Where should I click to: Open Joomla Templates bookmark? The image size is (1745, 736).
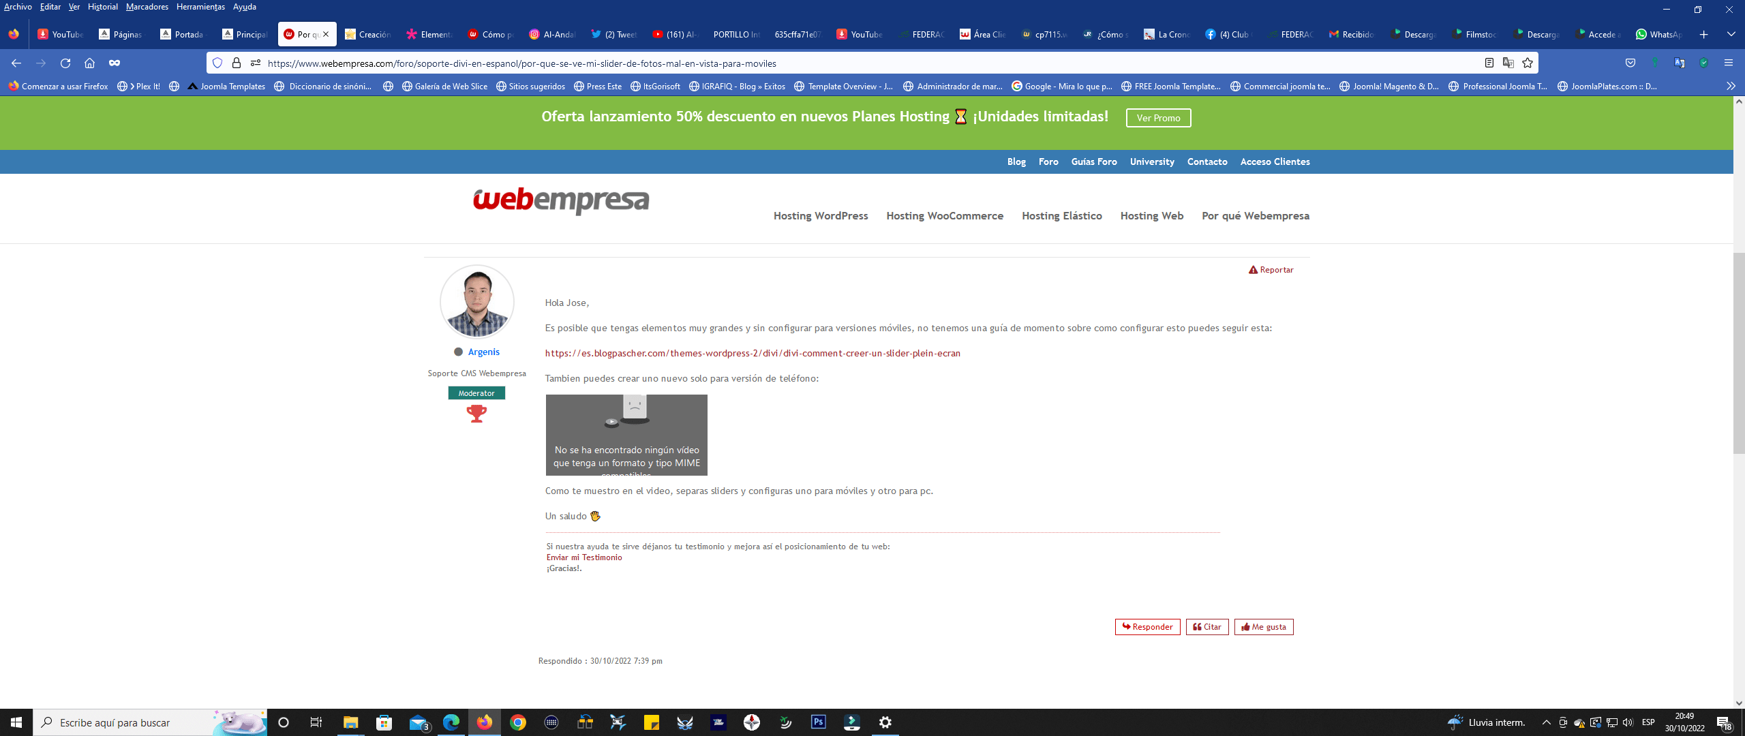pos(226,86)
